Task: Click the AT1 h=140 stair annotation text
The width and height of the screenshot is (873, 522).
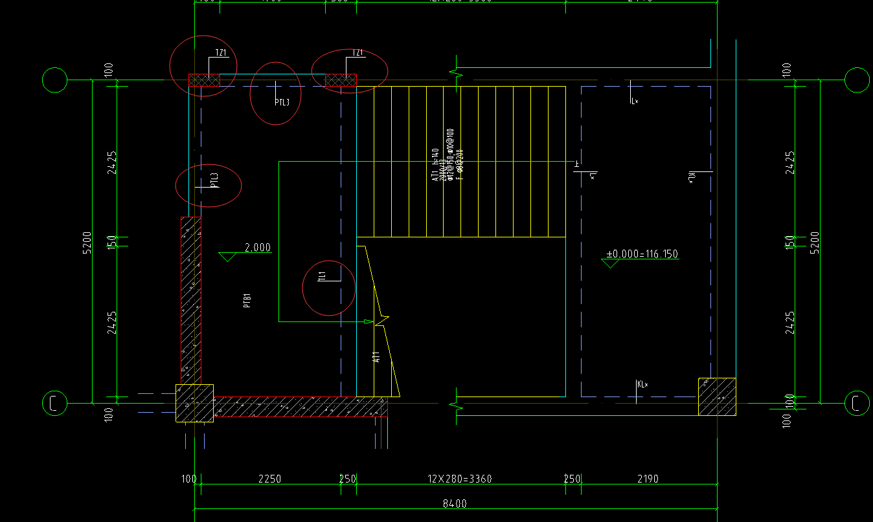Action: pos(435,166)
